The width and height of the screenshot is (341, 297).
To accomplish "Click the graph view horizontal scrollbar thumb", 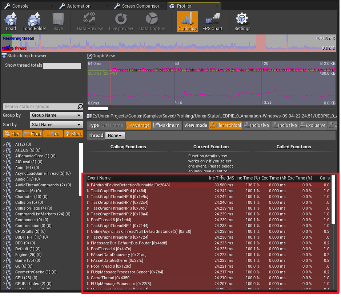I will (98, 108).
